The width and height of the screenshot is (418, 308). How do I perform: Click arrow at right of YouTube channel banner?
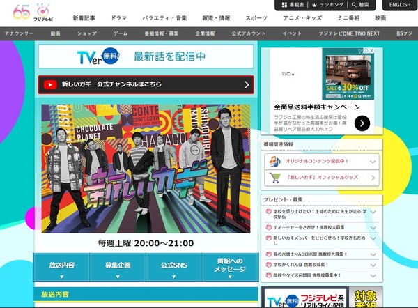point(247,85)
